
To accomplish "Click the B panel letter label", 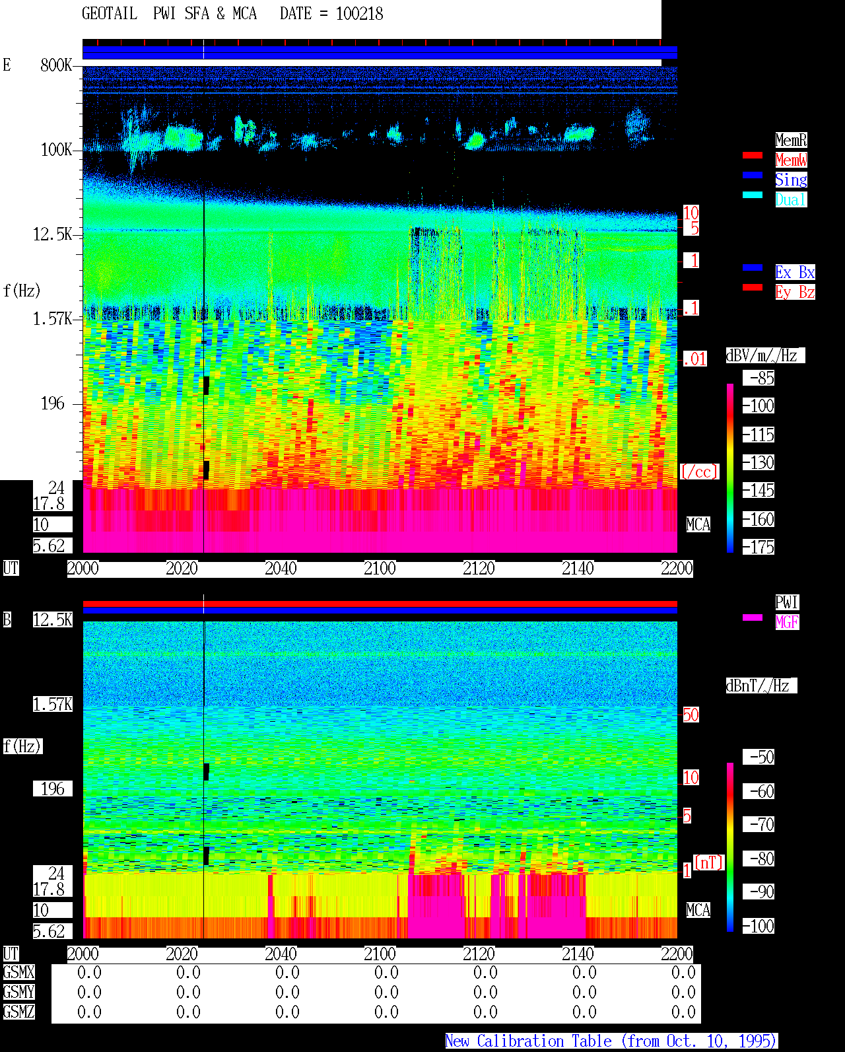I will (x=7, y=620).
